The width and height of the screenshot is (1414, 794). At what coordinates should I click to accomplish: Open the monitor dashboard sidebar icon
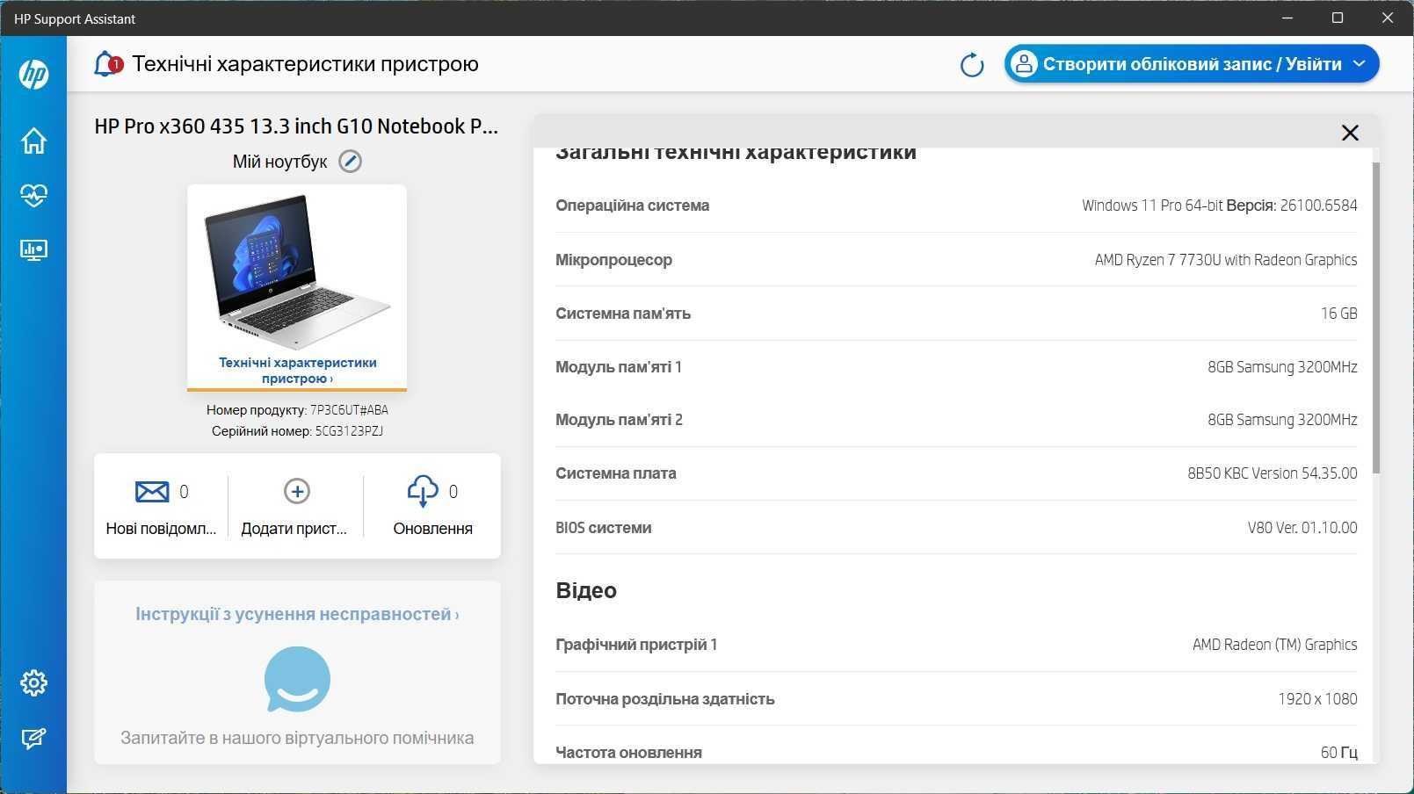point(33,250)
